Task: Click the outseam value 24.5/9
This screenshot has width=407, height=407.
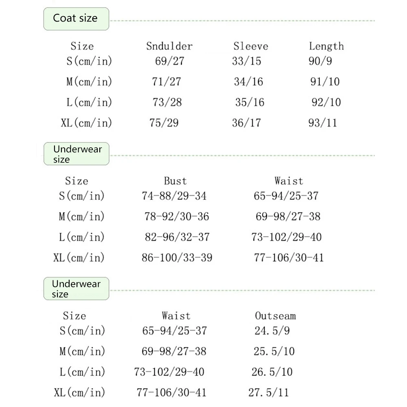Action: click(x=272, y=330)
